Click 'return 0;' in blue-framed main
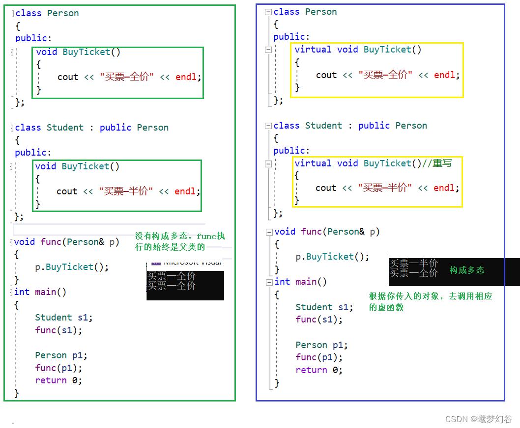This screenshot has width=520, height=428. tap(318, 370)
